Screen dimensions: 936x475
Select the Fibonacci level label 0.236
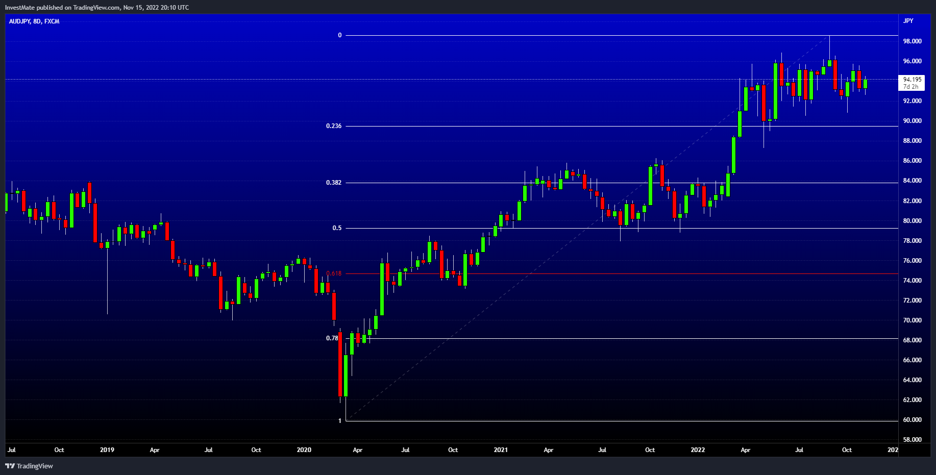334,126
